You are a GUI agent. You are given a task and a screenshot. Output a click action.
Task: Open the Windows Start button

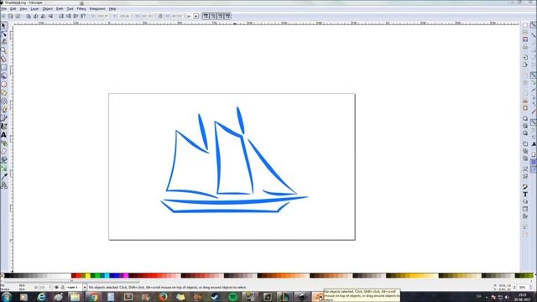[6, 297]
